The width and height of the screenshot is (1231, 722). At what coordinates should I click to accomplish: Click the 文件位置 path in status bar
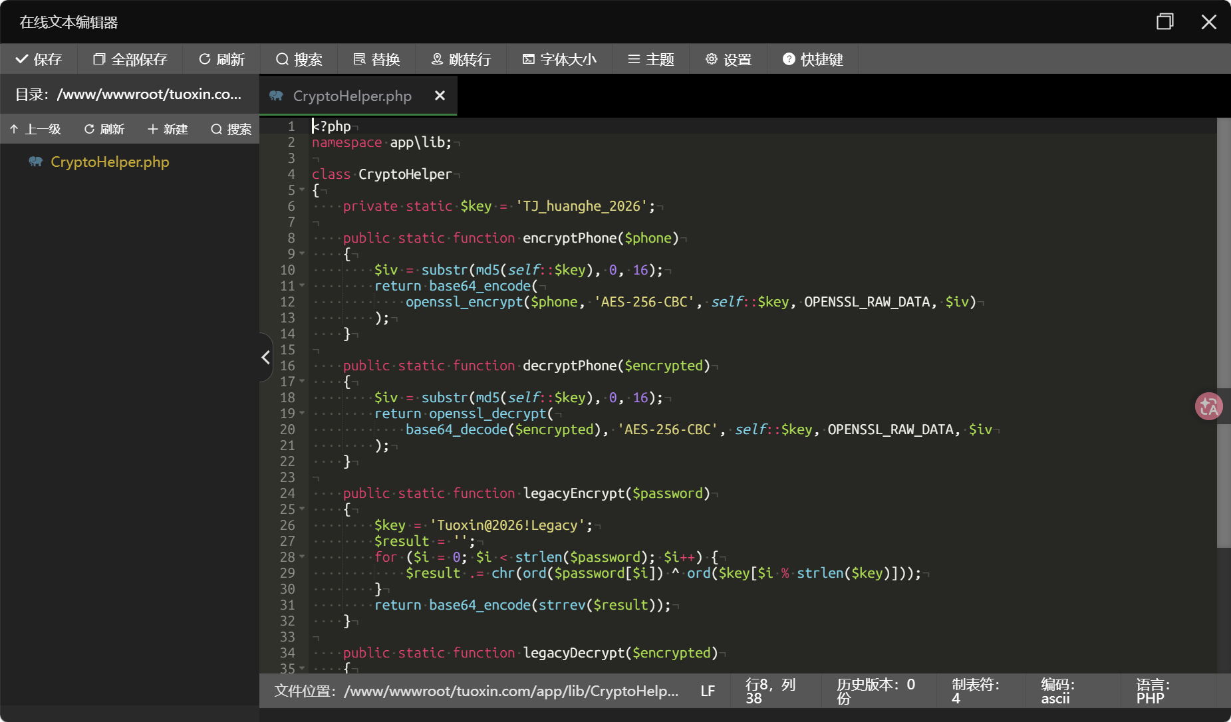tap(476, 691)
